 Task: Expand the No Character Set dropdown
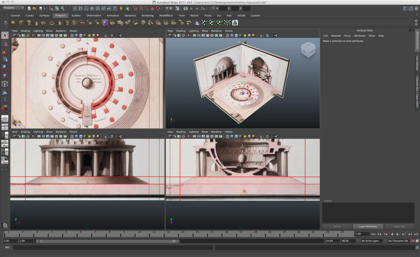click(399, 241)
